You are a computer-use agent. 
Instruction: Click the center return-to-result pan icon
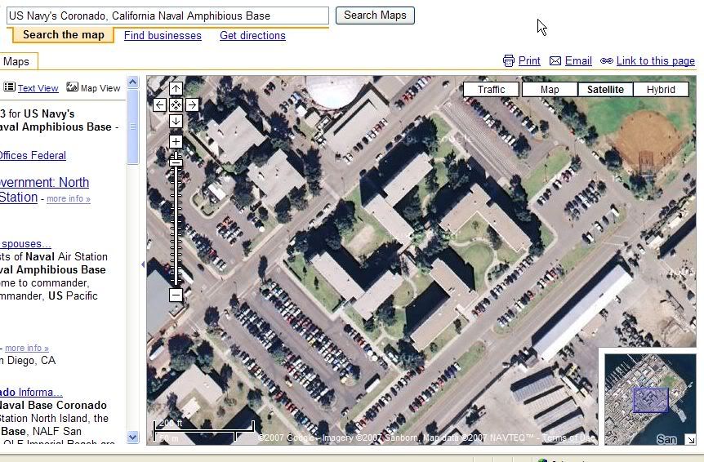pyautogui.click(x=176, y=104)
